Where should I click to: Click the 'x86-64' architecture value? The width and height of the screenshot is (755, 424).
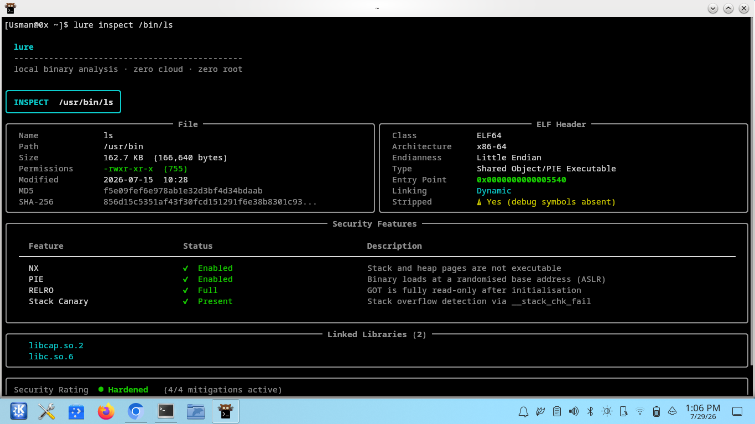492,146
